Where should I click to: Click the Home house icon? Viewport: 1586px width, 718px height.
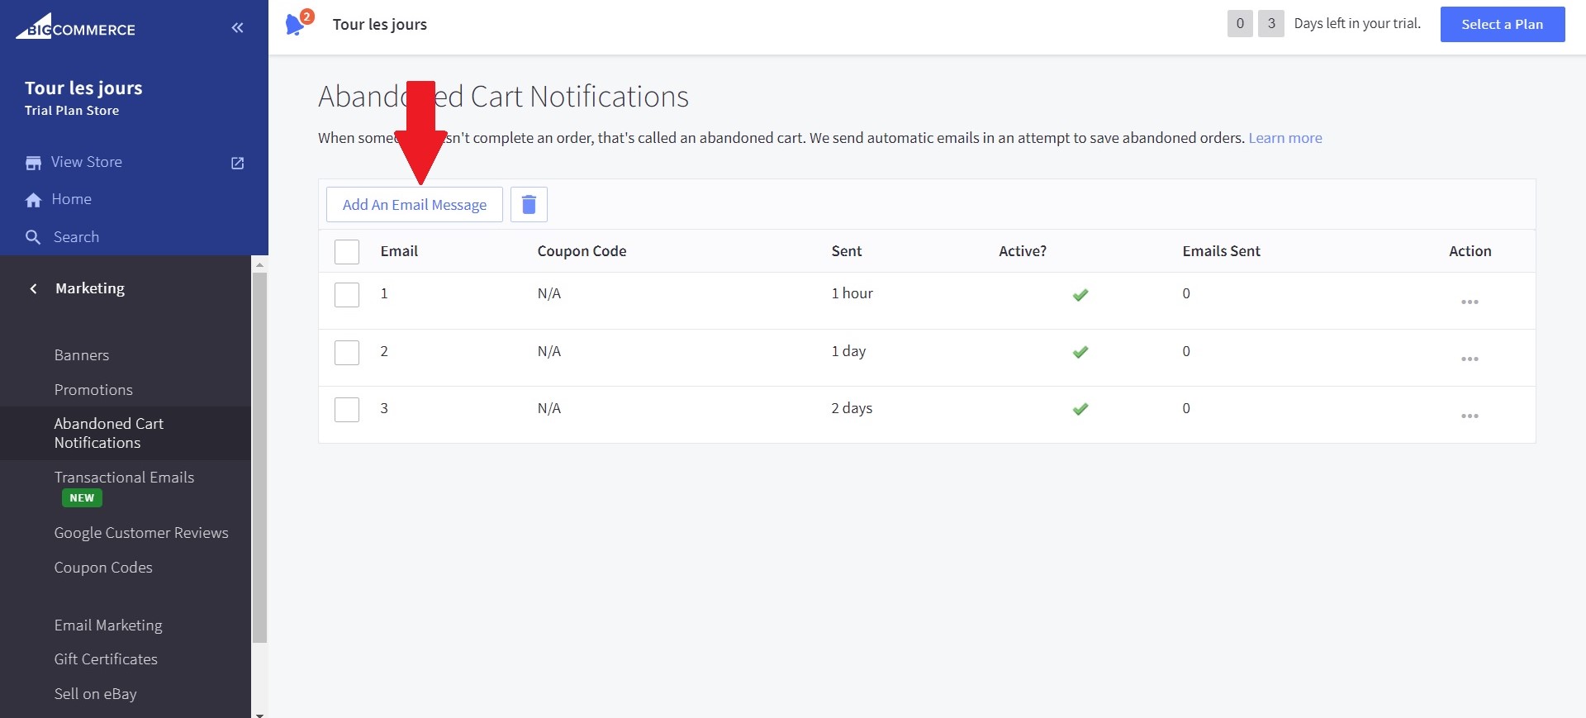pos(33,200)
